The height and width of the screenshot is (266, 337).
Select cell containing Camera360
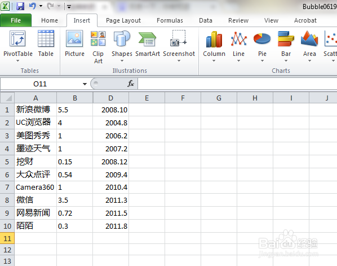click(x=36, y=187)
